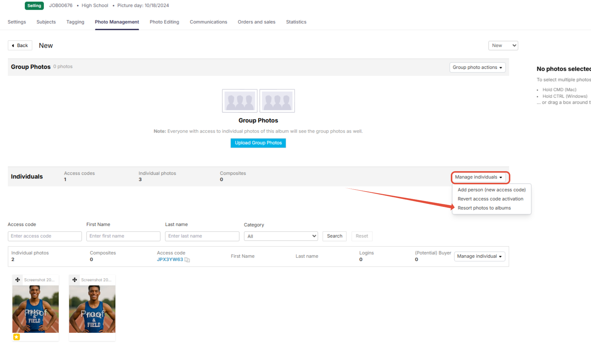
Task: Click the Search button
Action: (334, 236)
